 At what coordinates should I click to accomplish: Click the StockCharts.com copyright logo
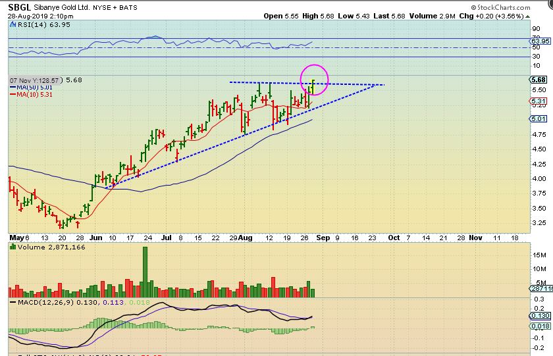click(x=500, y=7)
